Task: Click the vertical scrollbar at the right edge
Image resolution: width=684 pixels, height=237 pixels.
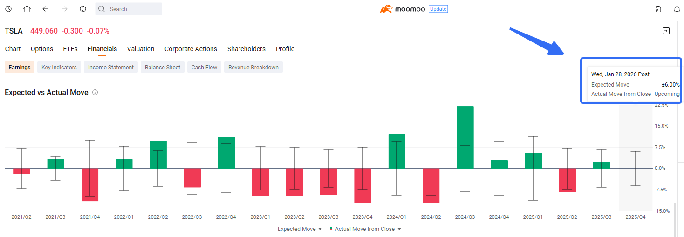Action: (674, 219)
